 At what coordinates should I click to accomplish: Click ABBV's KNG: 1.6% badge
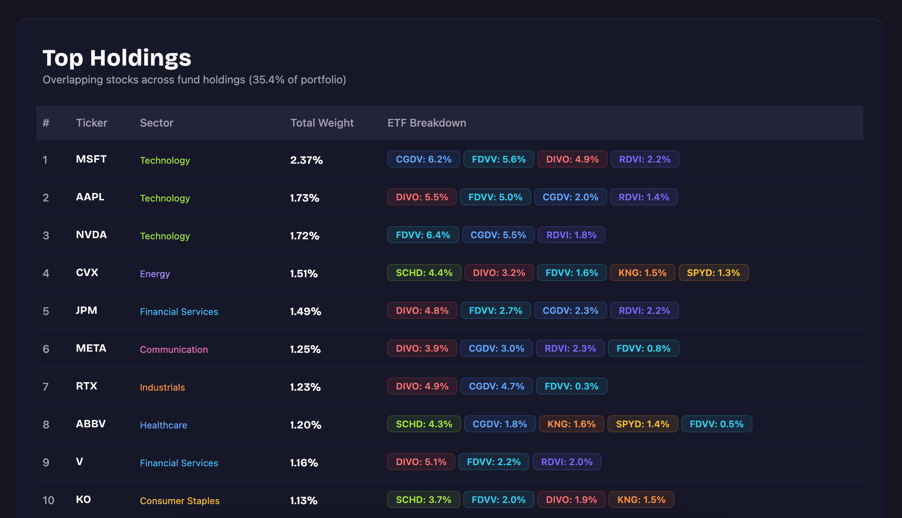pyautogui.click(x=571, y=424)
